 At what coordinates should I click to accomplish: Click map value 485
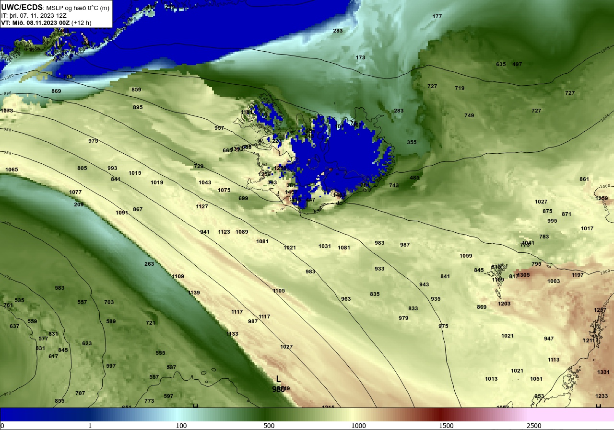pyautogui.click(x=414, y=178)
